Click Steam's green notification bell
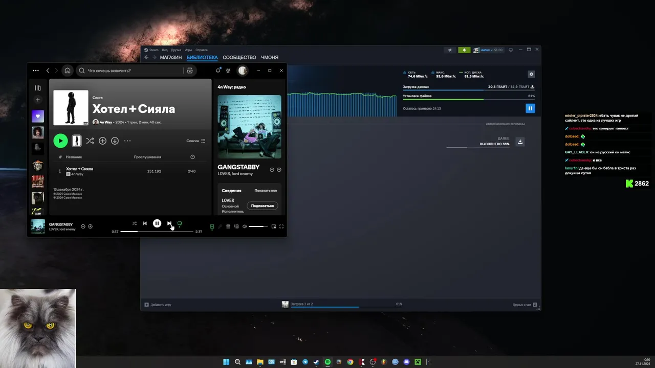The width and height of the screenshot is (655, 368). (x=464, y=50)
